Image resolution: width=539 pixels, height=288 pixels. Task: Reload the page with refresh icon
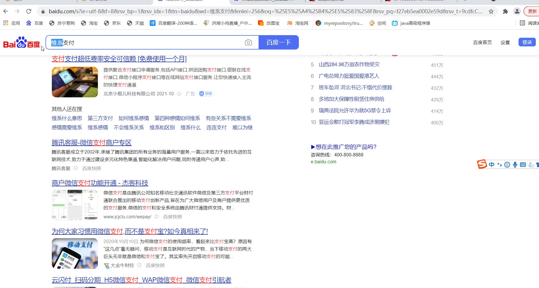(x=29, y=11)
